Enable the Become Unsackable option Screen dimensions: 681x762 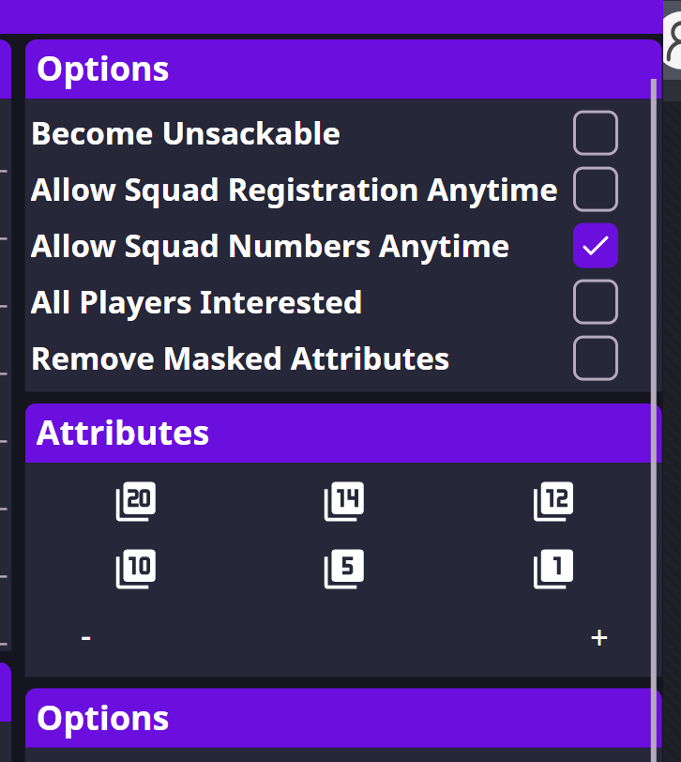[596, 132]
